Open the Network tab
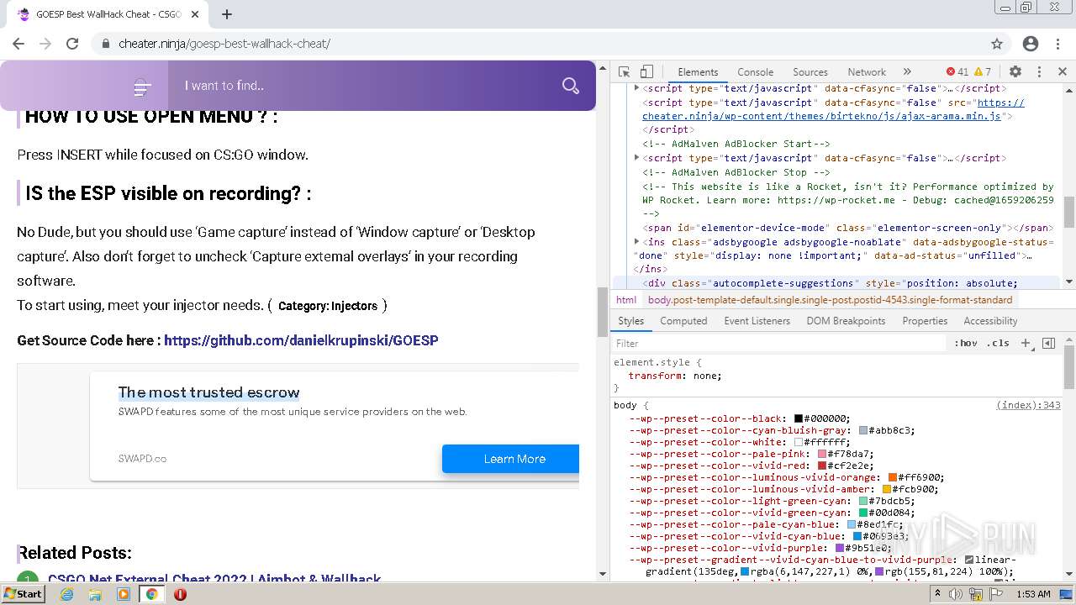 tap(867, 72)
